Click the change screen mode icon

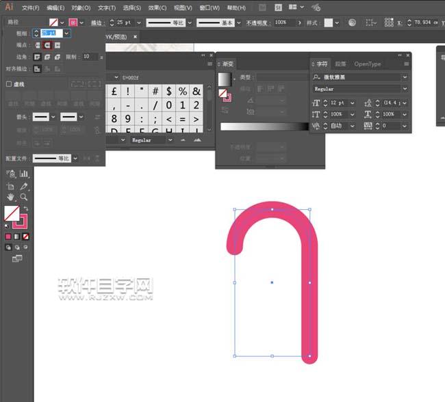pyautogui.click(x=17, y=258)
